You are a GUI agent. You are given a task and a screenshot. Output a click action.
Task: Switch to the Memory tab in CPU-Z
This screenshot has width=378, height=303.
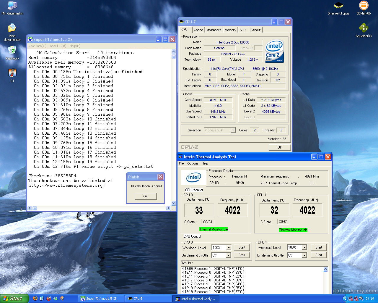(x=230, y=30)
